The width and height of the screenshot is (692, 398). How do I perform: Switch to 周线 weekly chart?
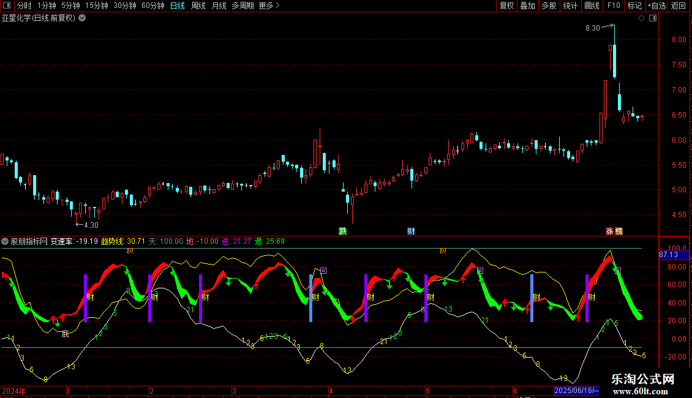click(x=198, y=6)
